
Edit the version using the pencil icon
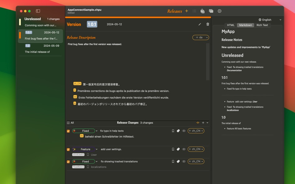pos(199,24)
